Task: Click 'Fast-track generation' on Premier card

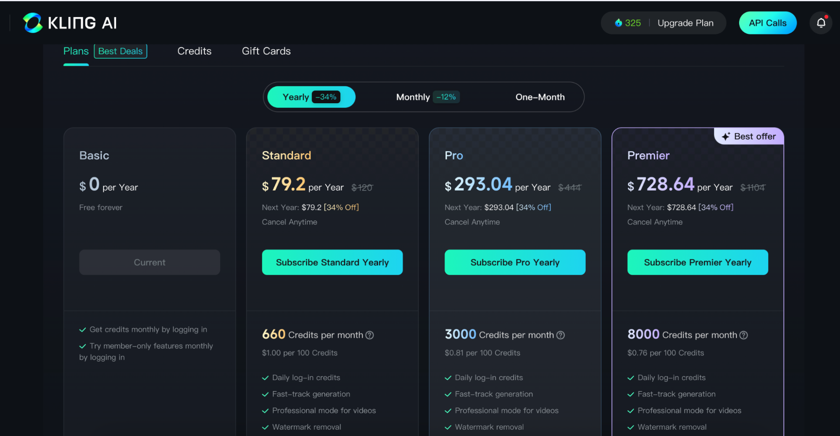Action: [677, 394]
